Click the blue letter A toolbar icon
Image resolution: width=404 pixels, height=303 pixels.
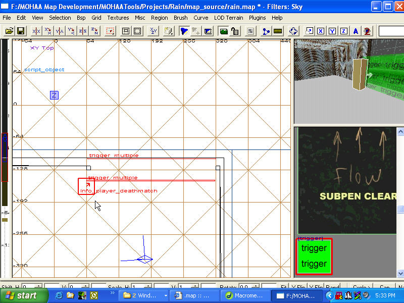[x=356, y=31]
